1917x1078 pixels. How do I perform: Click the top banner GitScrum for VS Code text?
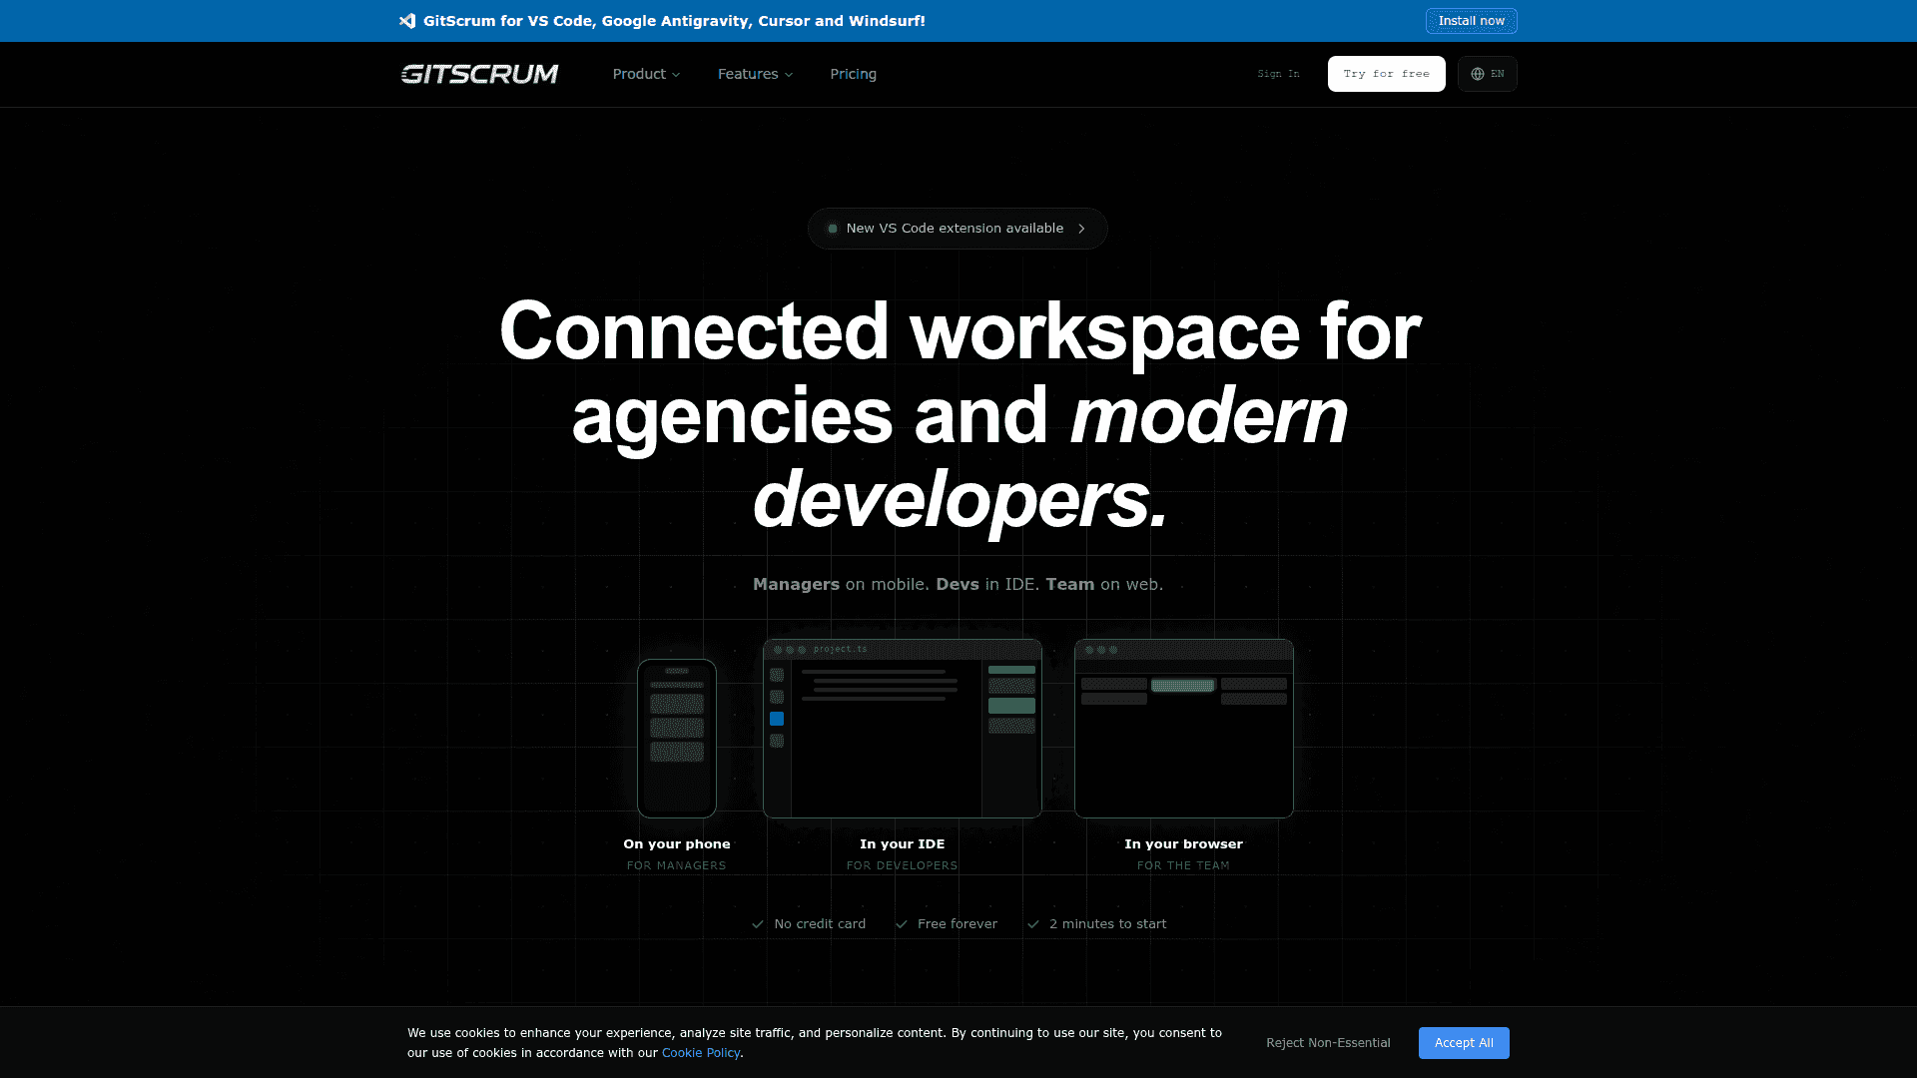point(674,21)
